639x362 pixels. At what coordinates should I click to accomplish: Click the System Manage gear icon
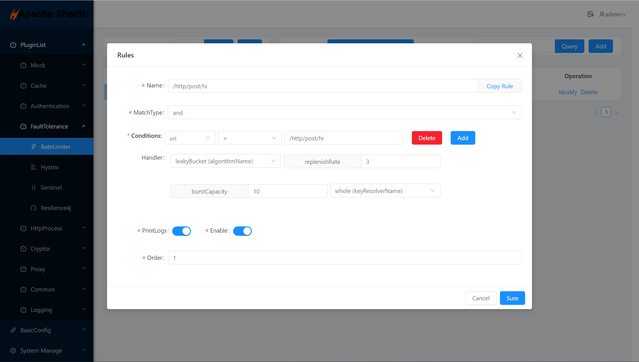13,350
